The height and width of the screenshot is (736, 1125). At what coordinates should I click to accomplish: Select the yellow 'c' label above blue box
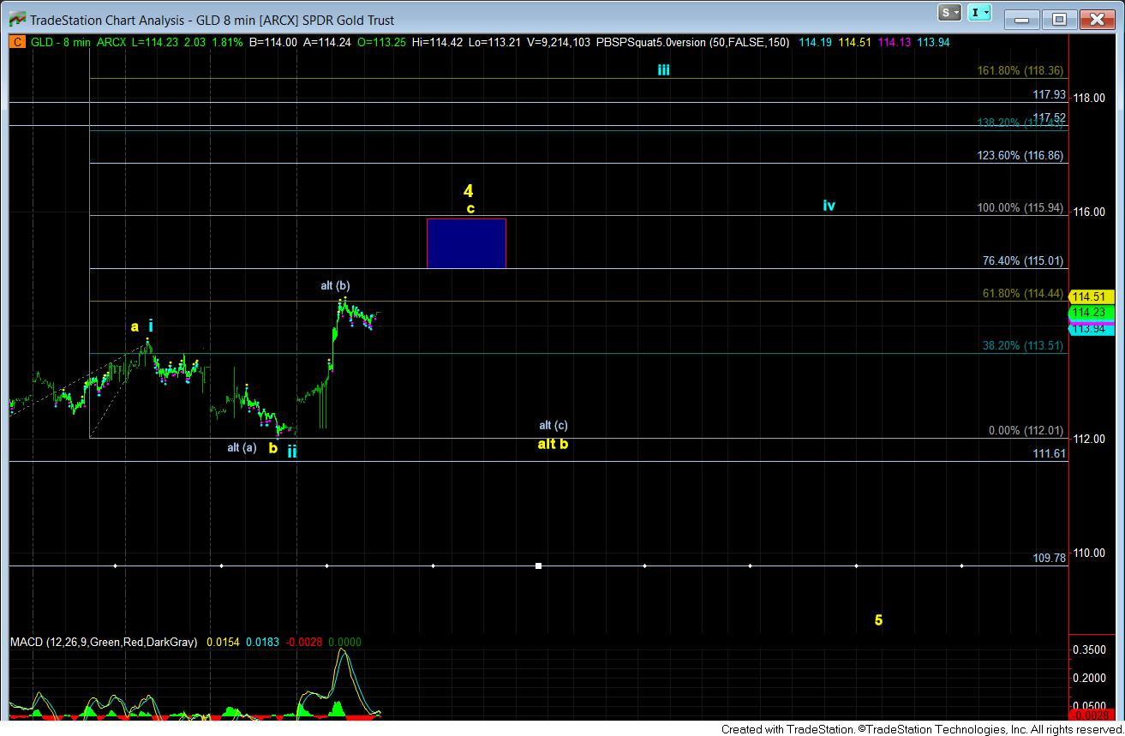click(x=470, y=208)
